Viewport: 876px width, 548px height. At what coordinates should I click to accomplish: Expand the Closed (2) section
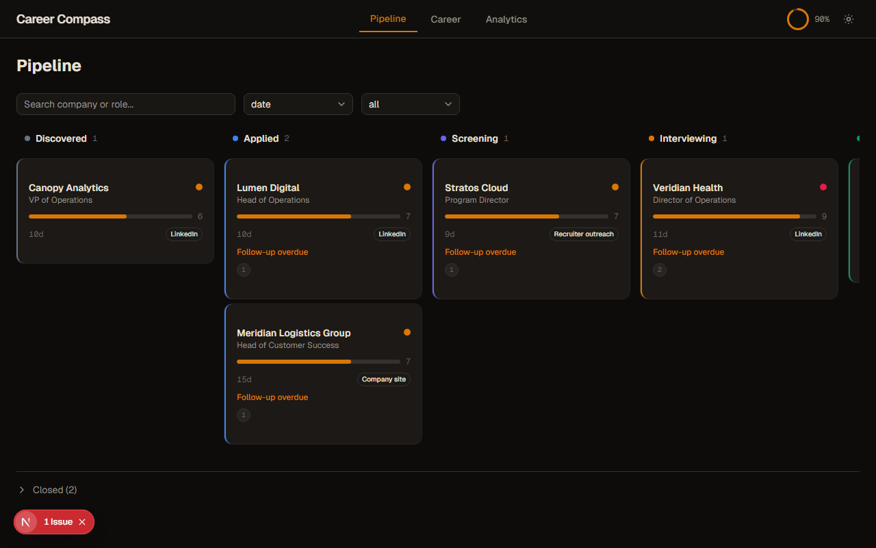coord(48,490)
